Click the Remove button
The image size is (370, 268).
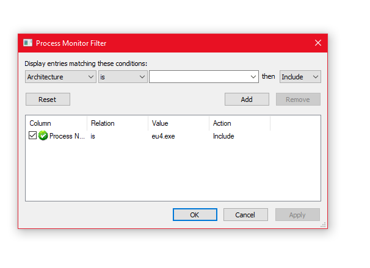tap(298, 100)
